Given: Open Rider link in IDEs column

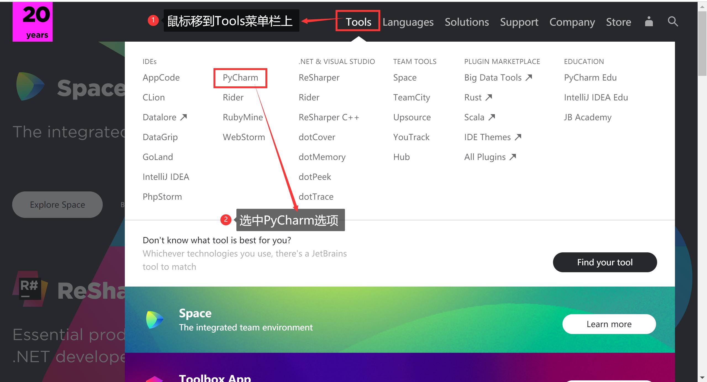Looking at the screenshot, I should 233,97.
